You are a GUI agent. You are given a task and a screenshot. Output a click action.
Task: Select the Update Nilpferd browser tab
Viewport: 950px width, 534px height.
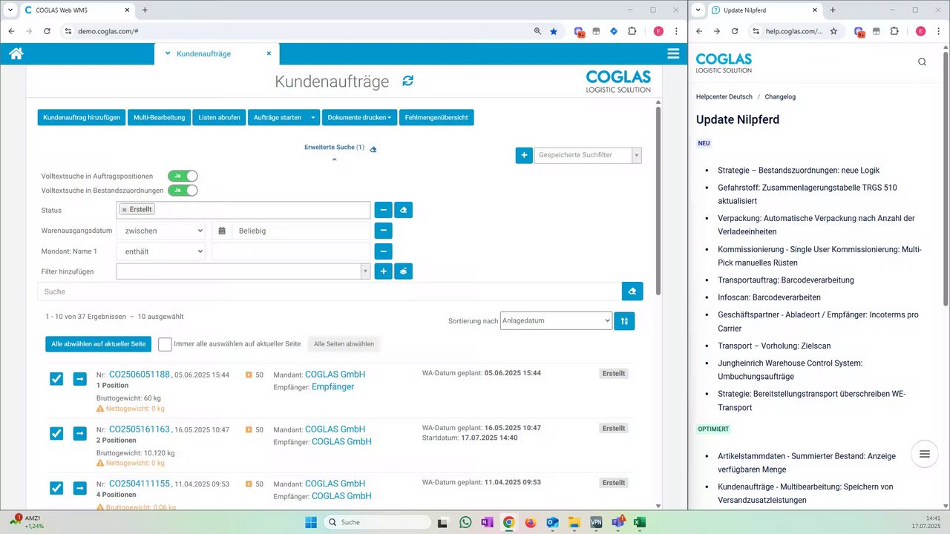tap(764, 10)
